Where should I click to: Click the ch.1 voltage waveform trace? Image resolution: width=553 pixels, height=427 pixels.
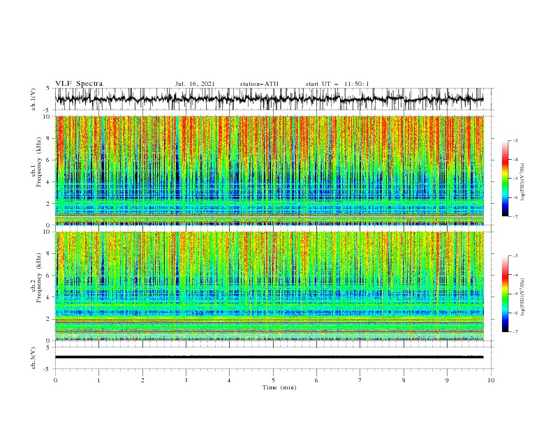click(269, 99)
